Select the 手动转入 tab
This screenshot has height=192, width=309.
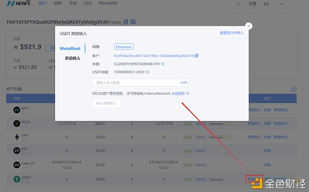[73, 58]
